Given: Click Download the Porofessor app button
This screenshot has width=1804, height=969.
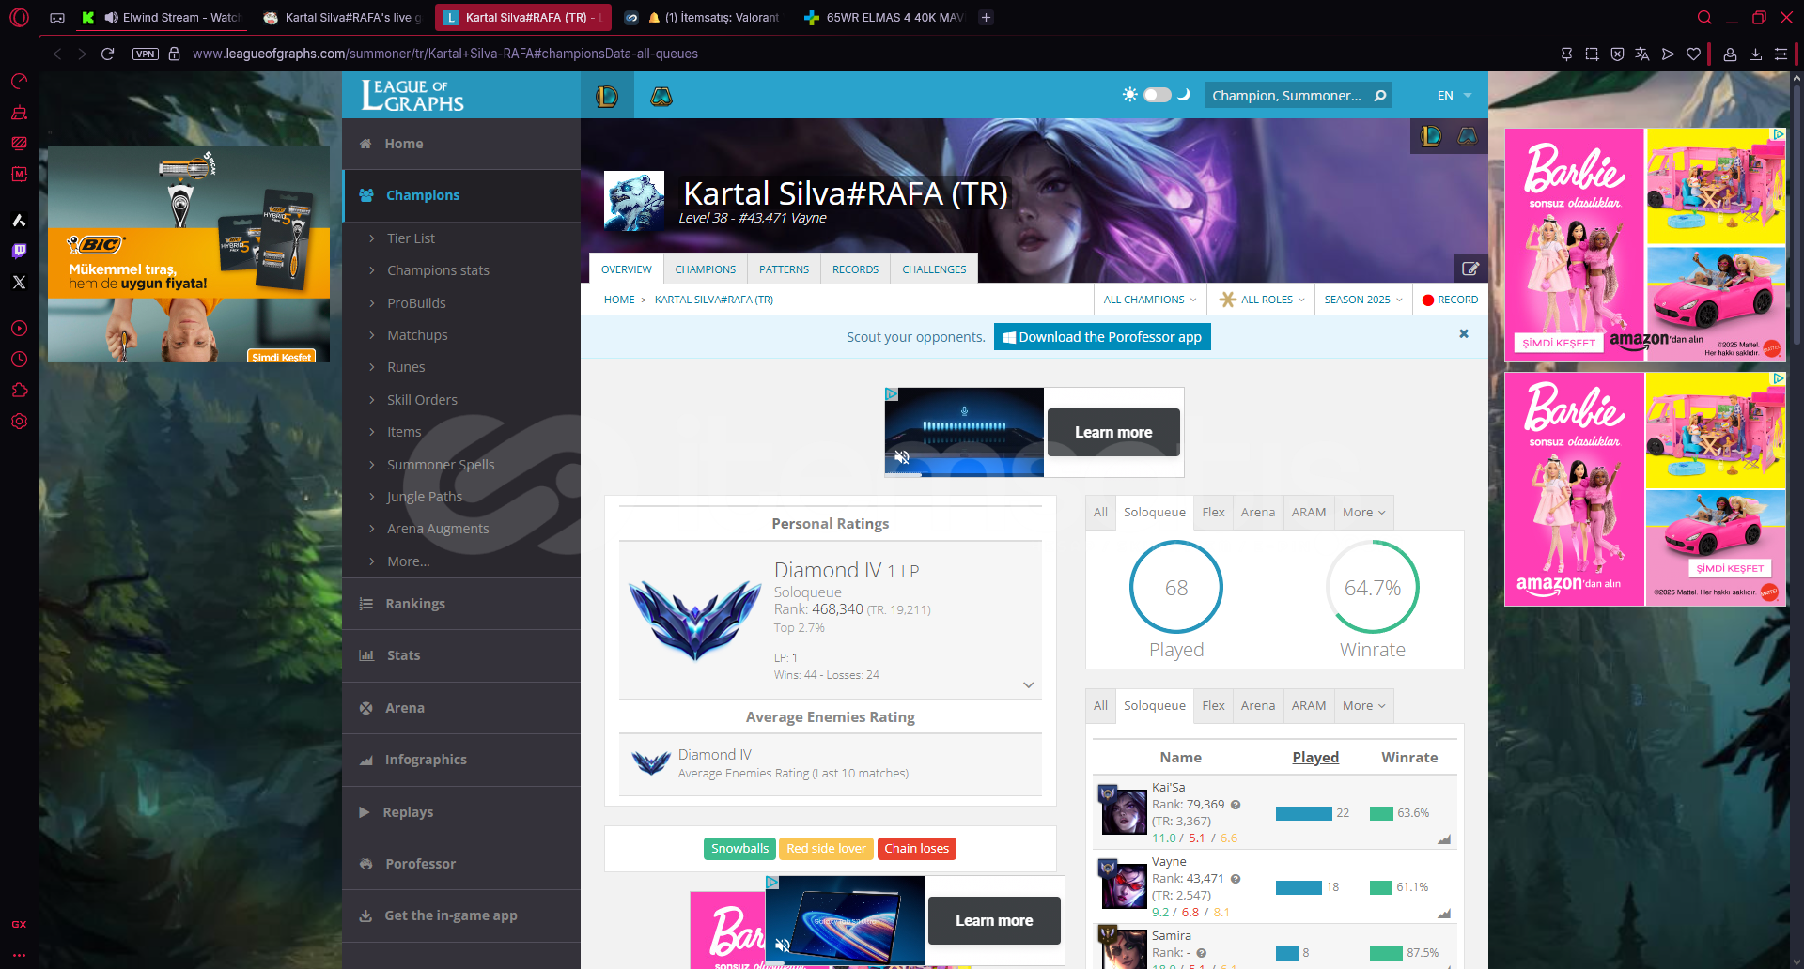Looking at the screenshot, I should 1102,337.
